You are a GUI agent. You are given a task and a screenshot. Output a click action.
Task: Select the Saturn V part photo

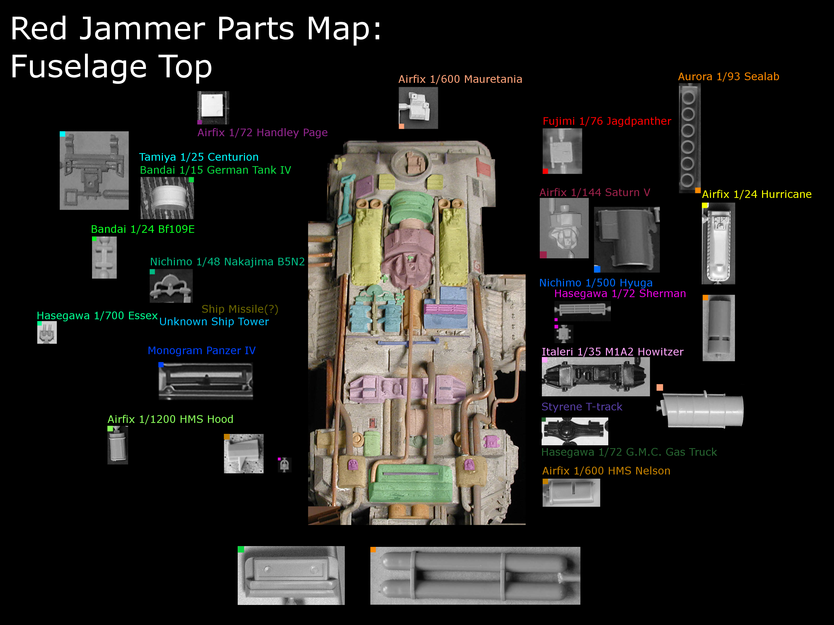pos(564,228)
